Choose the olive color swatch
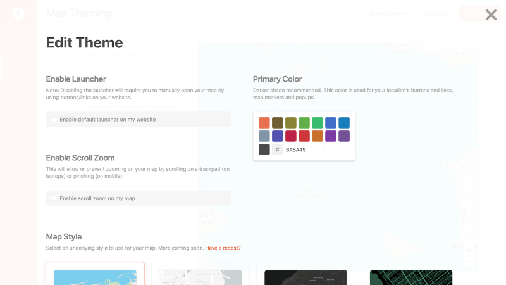The height and width of the screenshot is (285, 506). (291, 123)
